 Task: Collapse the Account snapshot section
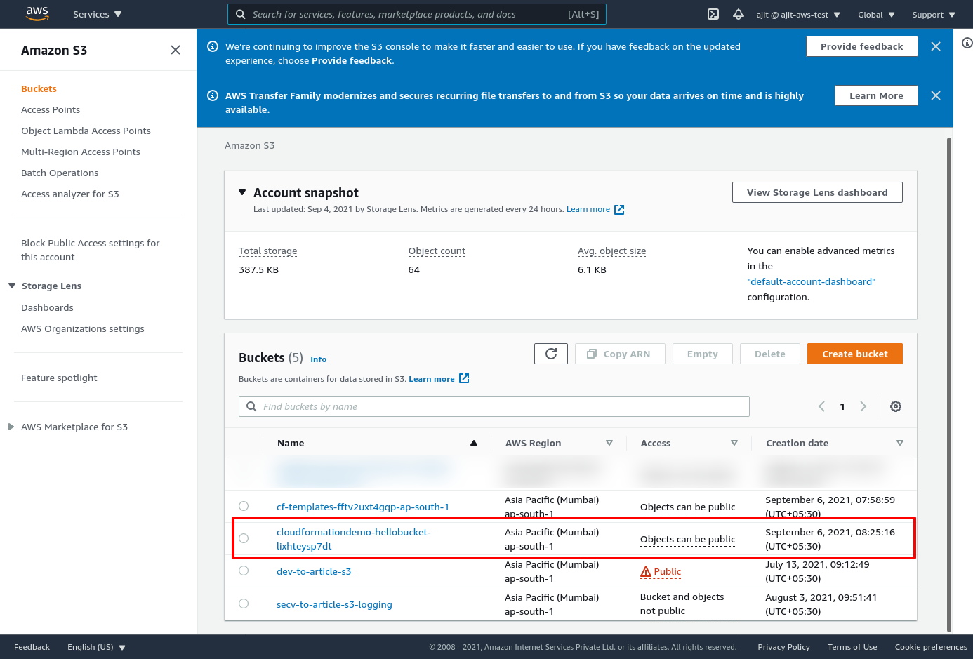tap(242, 192)
